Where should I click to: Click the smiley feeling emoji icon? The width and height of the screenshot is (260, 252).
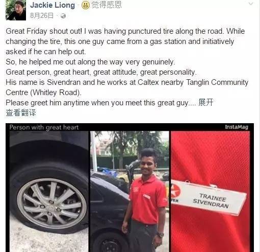[86, 5]
